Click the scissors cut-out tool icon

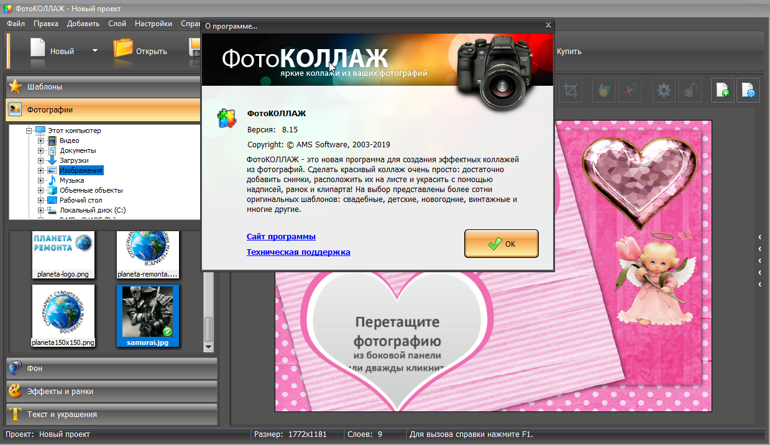click(630, 90)
